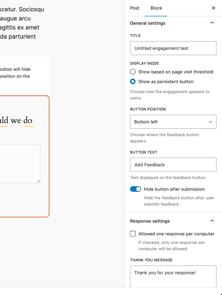Switch to the Post tab

pyautogui.click(x=134, y=8)
